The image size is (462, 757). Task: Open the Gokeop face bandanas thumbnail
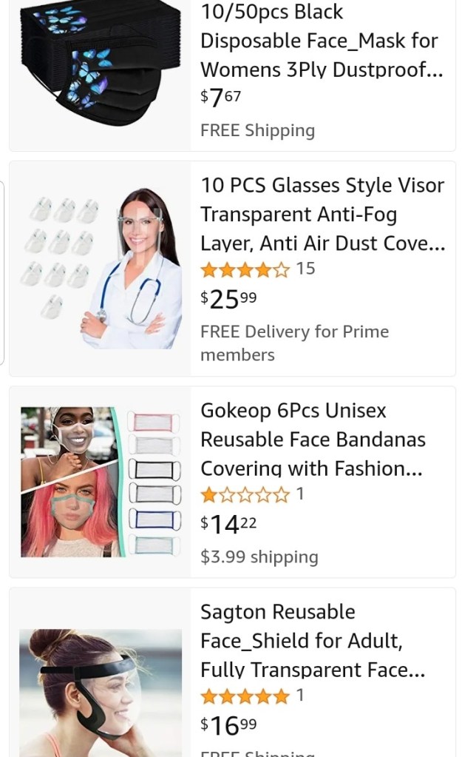tap(100, 481)
